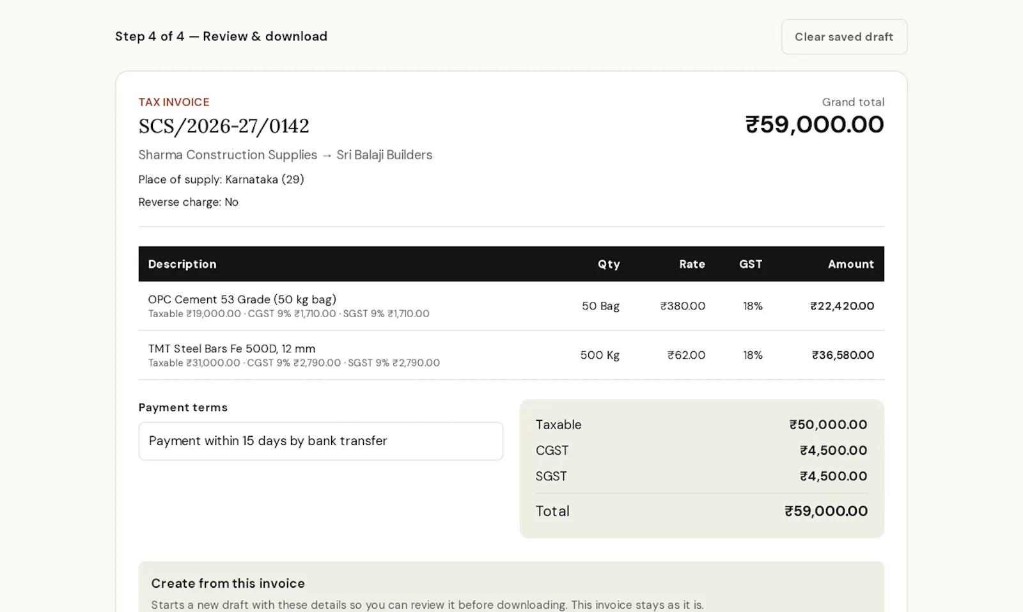Select the TMT Steel Bars Fe 500D item
Screen dimensions: 1023x612
pos(231,349)
